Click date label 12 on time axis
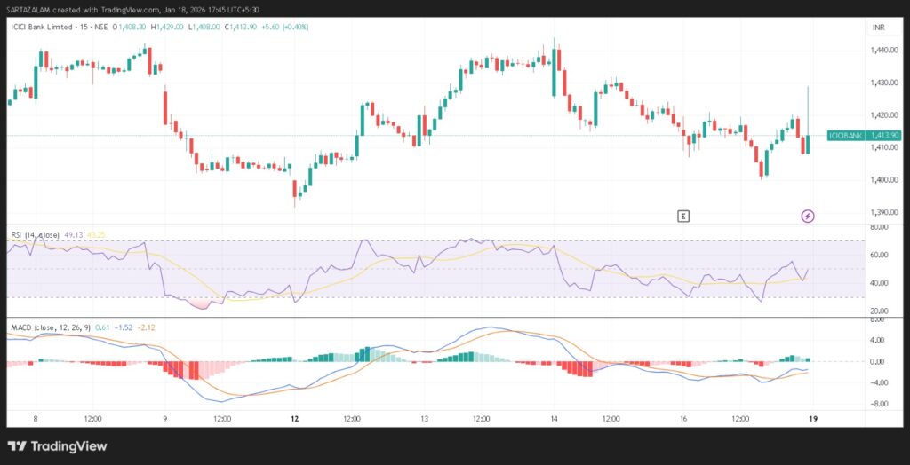Image resolution: width=910 pixels, height=465 pixels. coord(295,418)
